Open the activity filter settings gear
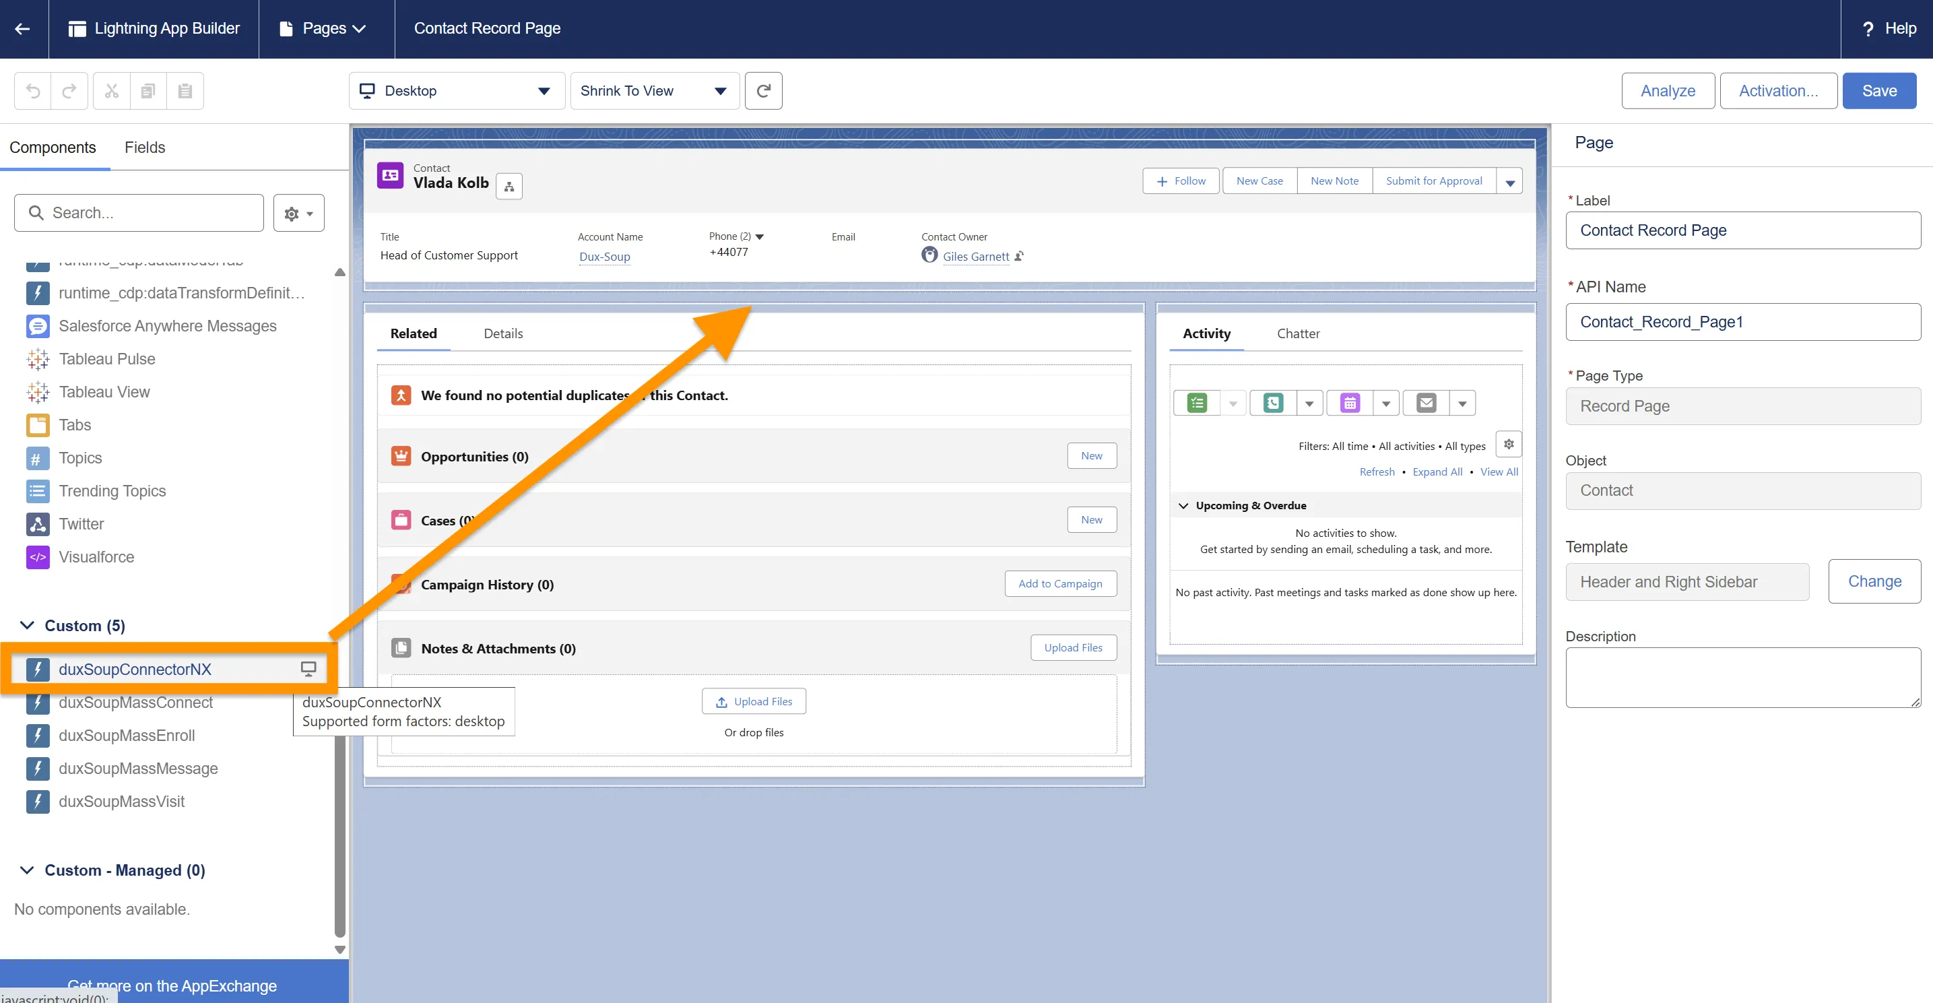The image size is (1933, 1003). pos(1508,445)
